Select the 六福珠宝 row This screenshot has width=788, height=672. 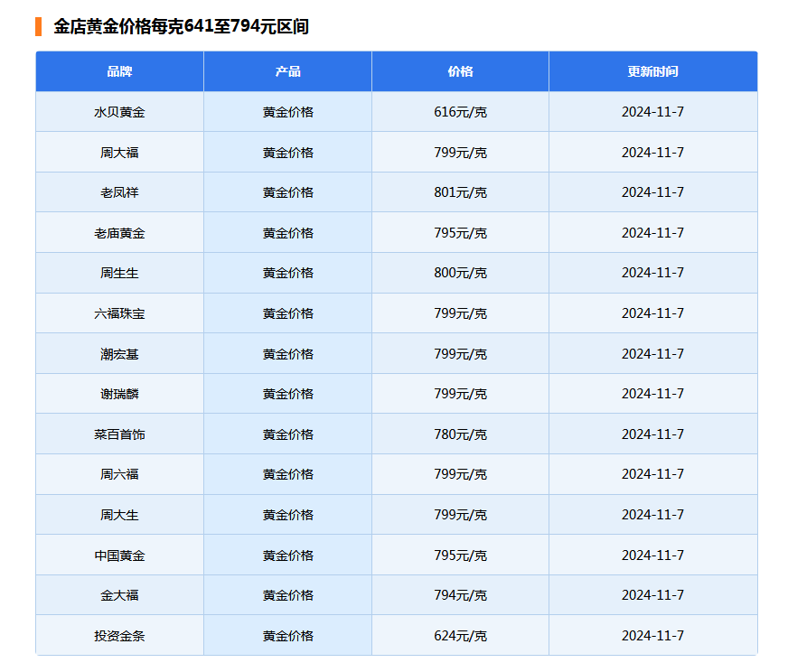click(x=119, y=313)
